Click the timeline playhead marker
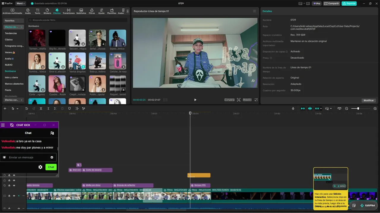The image size is (380, 213). [x=190, y=113]
